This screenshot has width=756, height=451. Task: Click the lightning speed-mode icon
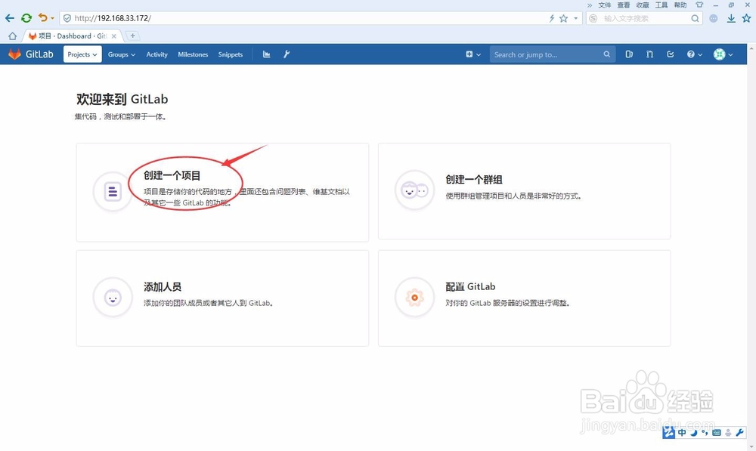(x=552, y=18)
